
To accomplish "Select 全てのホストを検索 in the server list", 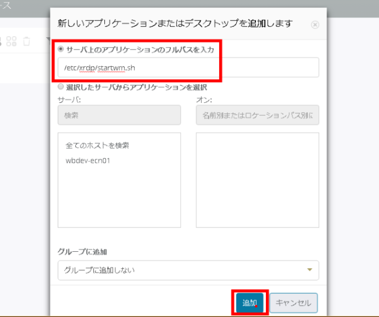I will (97, 145).
